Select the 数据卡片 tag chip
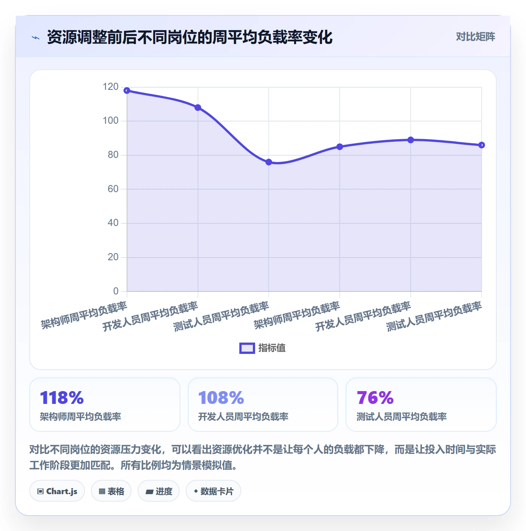The height and width of the screenshot is (531, 526). tap(213, 491)
